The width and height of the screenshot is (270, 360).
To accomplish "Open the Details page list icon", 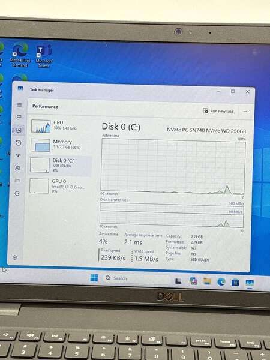I will [17, 181].
